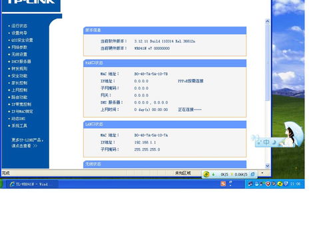Open QSS安全设置 in the sidebar
The image size is (333, 249).
pyautogui.click(x=22, y=40)
